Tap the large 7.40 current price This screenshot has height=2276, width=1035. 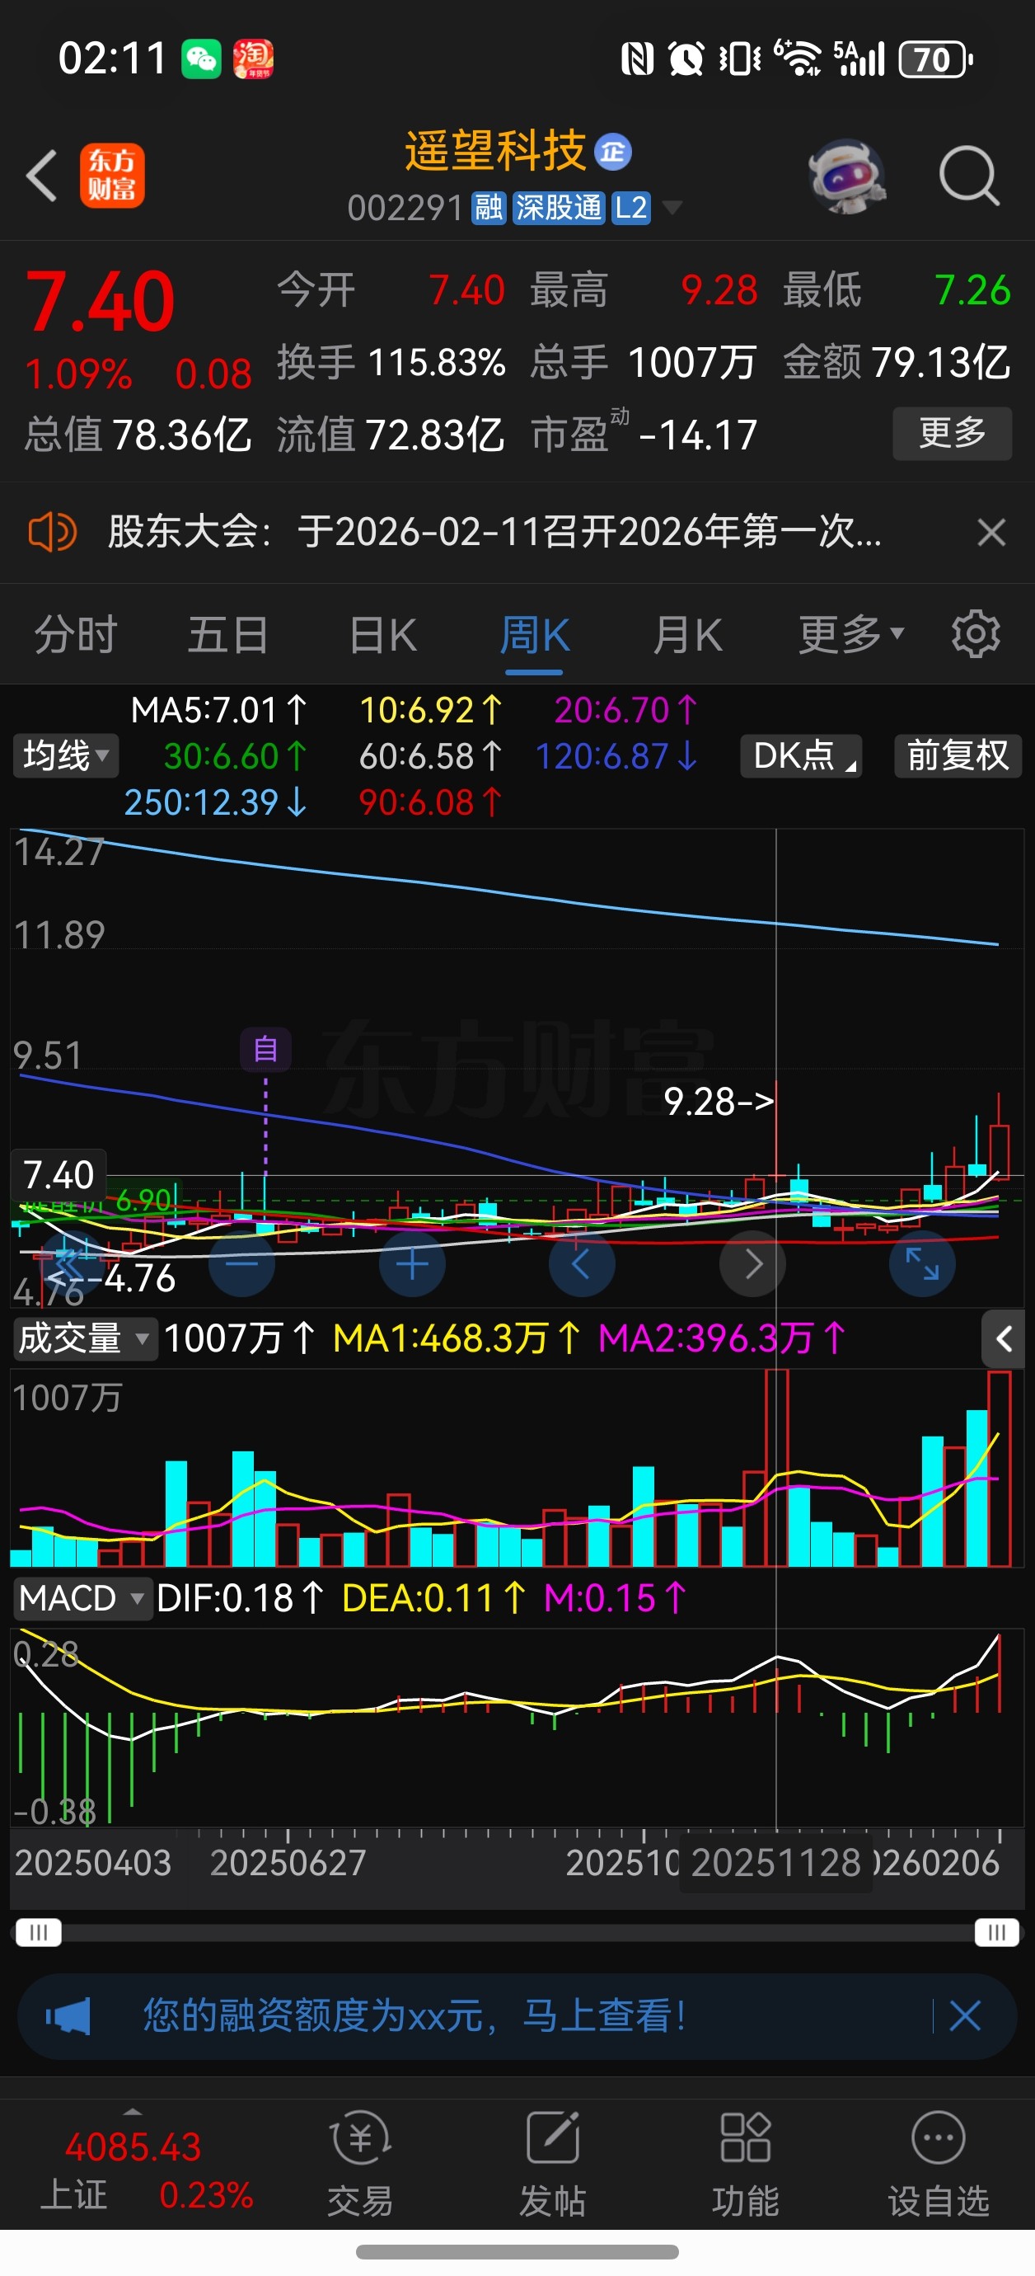coord(100,302)
